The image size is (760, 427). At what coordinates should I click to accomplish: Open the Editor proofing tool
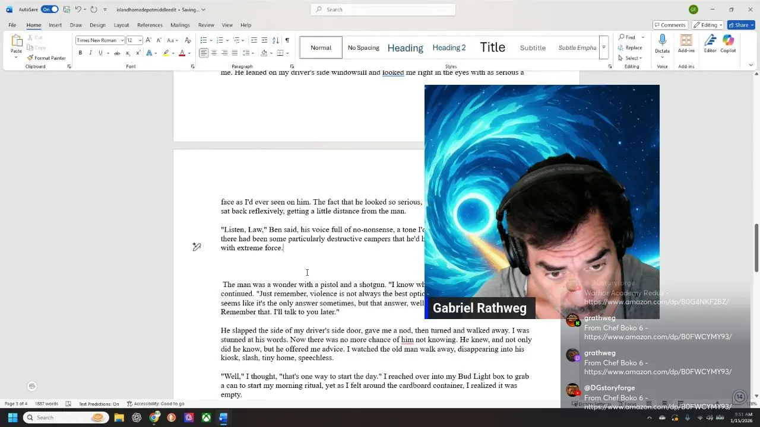[710, 43]
